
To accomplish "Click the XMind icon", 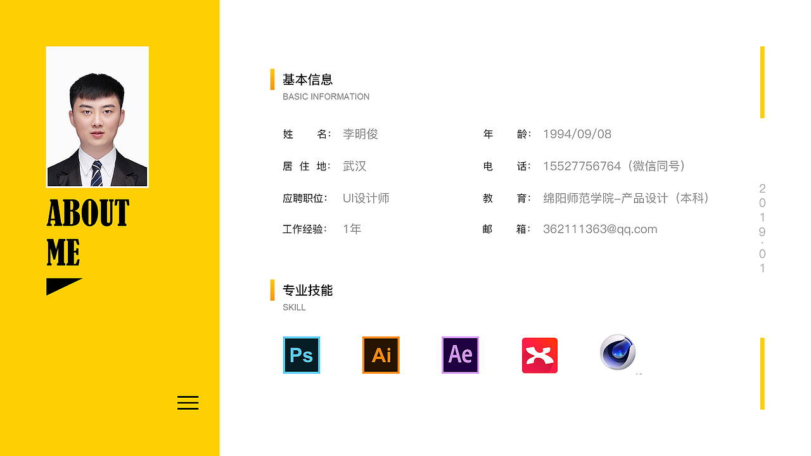I will click(539, 355).
